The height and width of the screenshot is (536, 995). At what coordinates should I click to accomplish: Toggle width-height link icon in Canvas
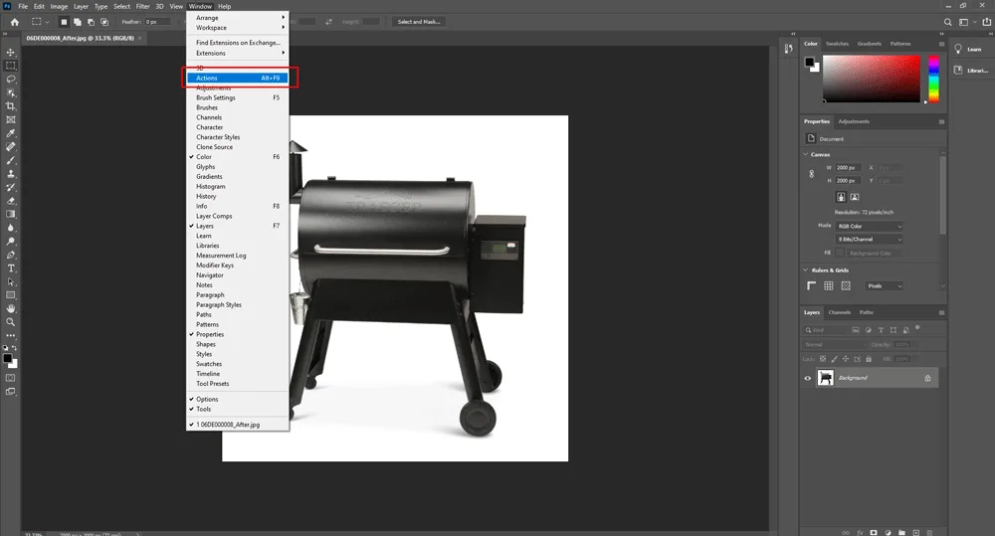[x=812, y=174]
